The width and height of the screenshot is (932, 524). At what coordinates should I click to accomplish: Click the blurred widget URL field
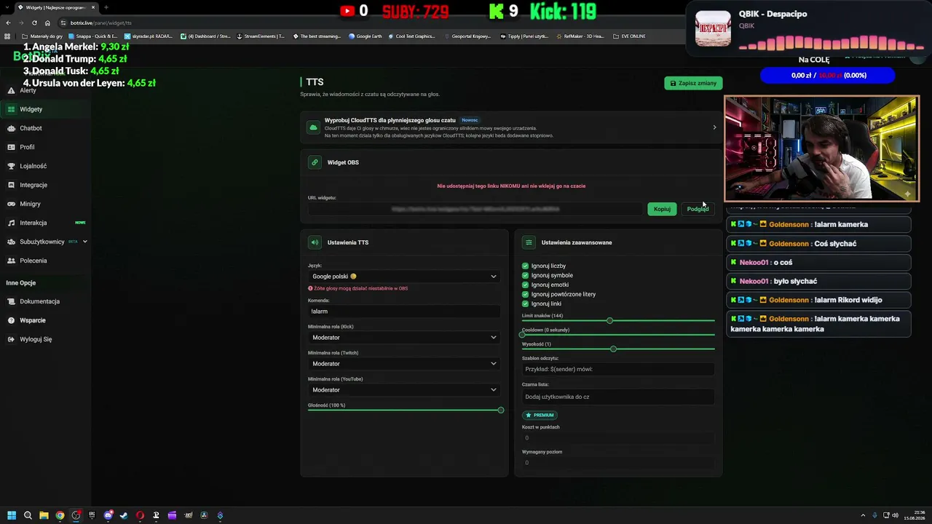(x=475, y=209)
